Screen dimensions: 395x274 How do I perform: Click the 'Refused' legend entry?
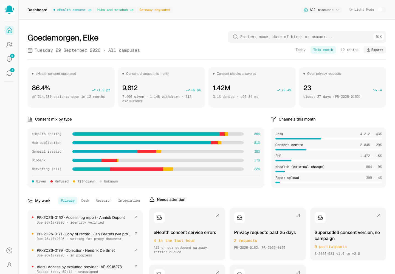pyautogui.click(x=60, y=181)
